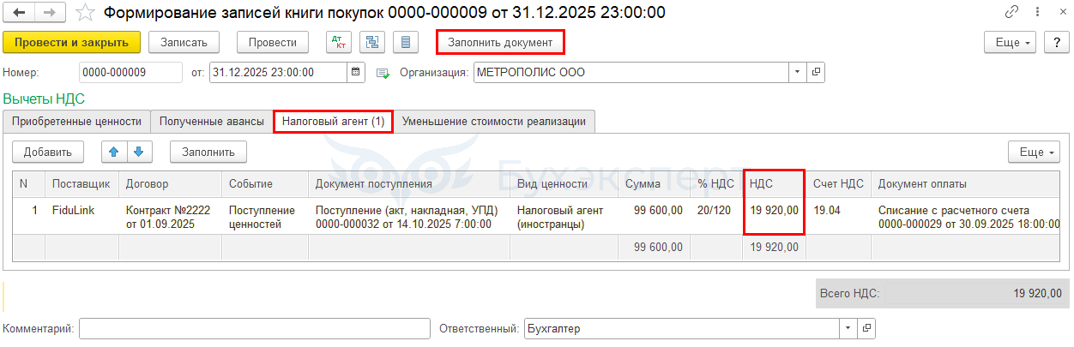Viewport: 1074px width, 347px height.
Task: Click the green document status icon near date
Action: 383,73
